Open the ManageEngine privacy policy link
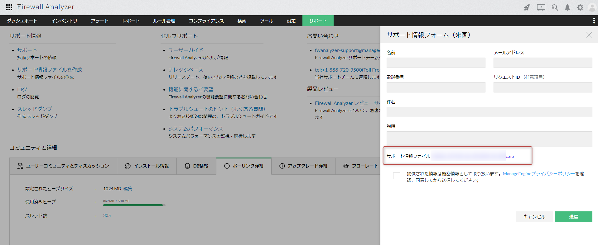The height and width of the screenshot is (245, 598). point(539,174)
